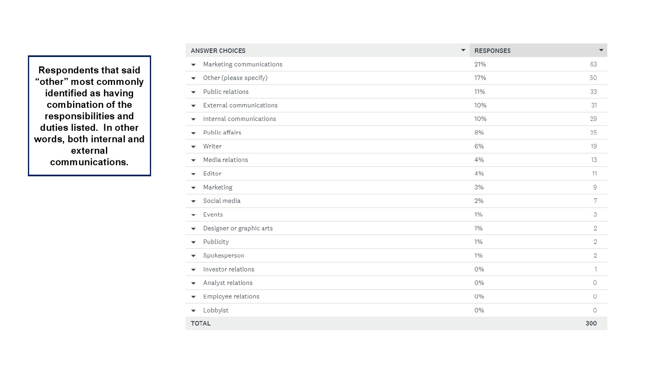
Task: Expand the Designer or graphic arts arrow
Action: point(193,229)
